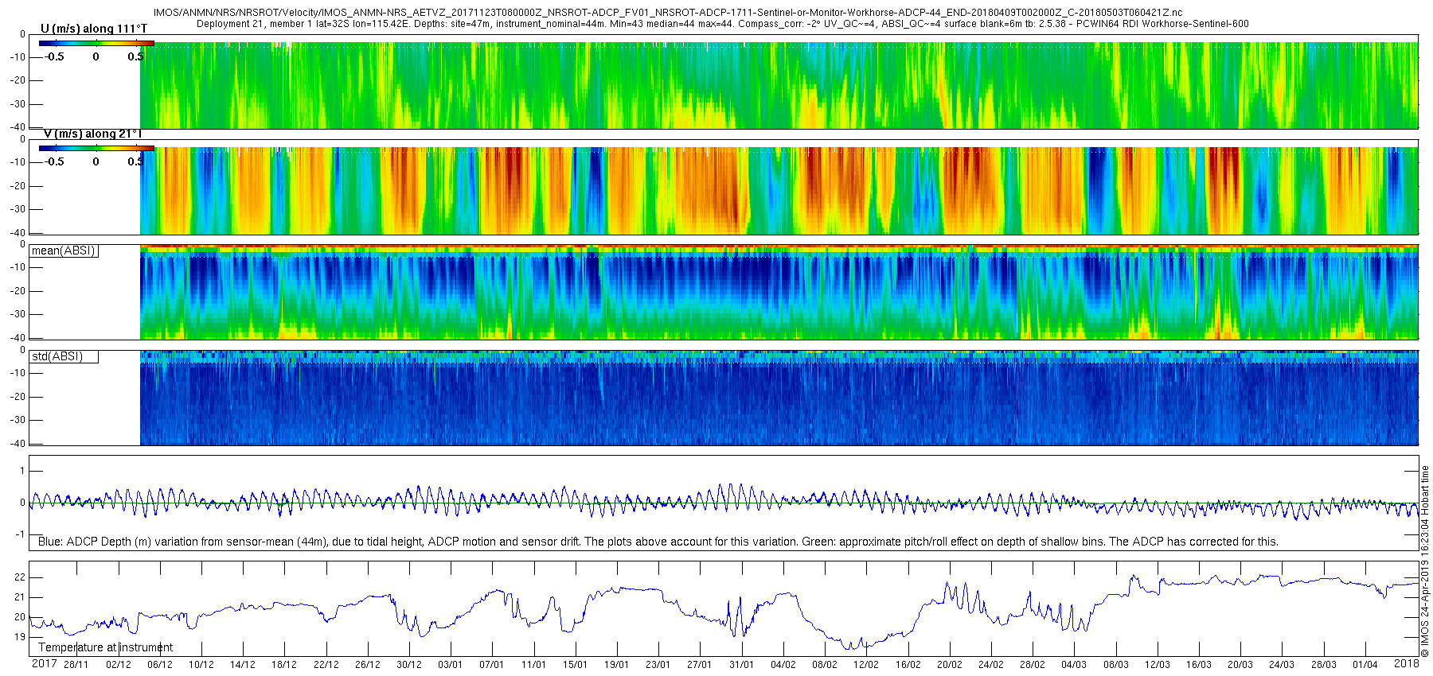Viewport: 1433px width, 676px height.
Task: Click the V velocity colorbar
Action: tap(96, 148)
